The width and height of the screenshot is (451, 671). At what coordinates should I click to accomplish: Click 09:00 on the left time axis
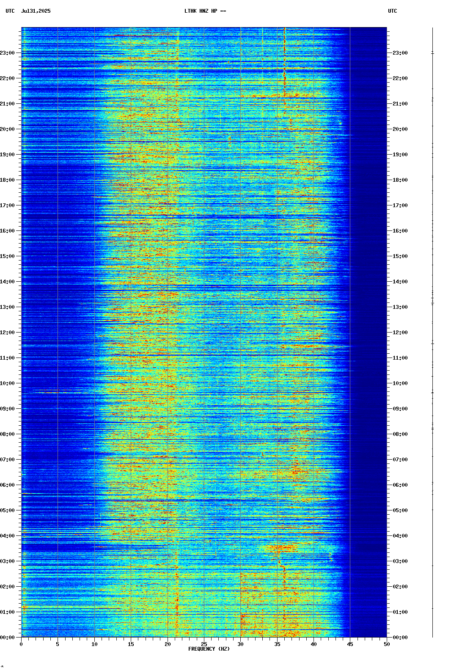[x=7, y=409]
